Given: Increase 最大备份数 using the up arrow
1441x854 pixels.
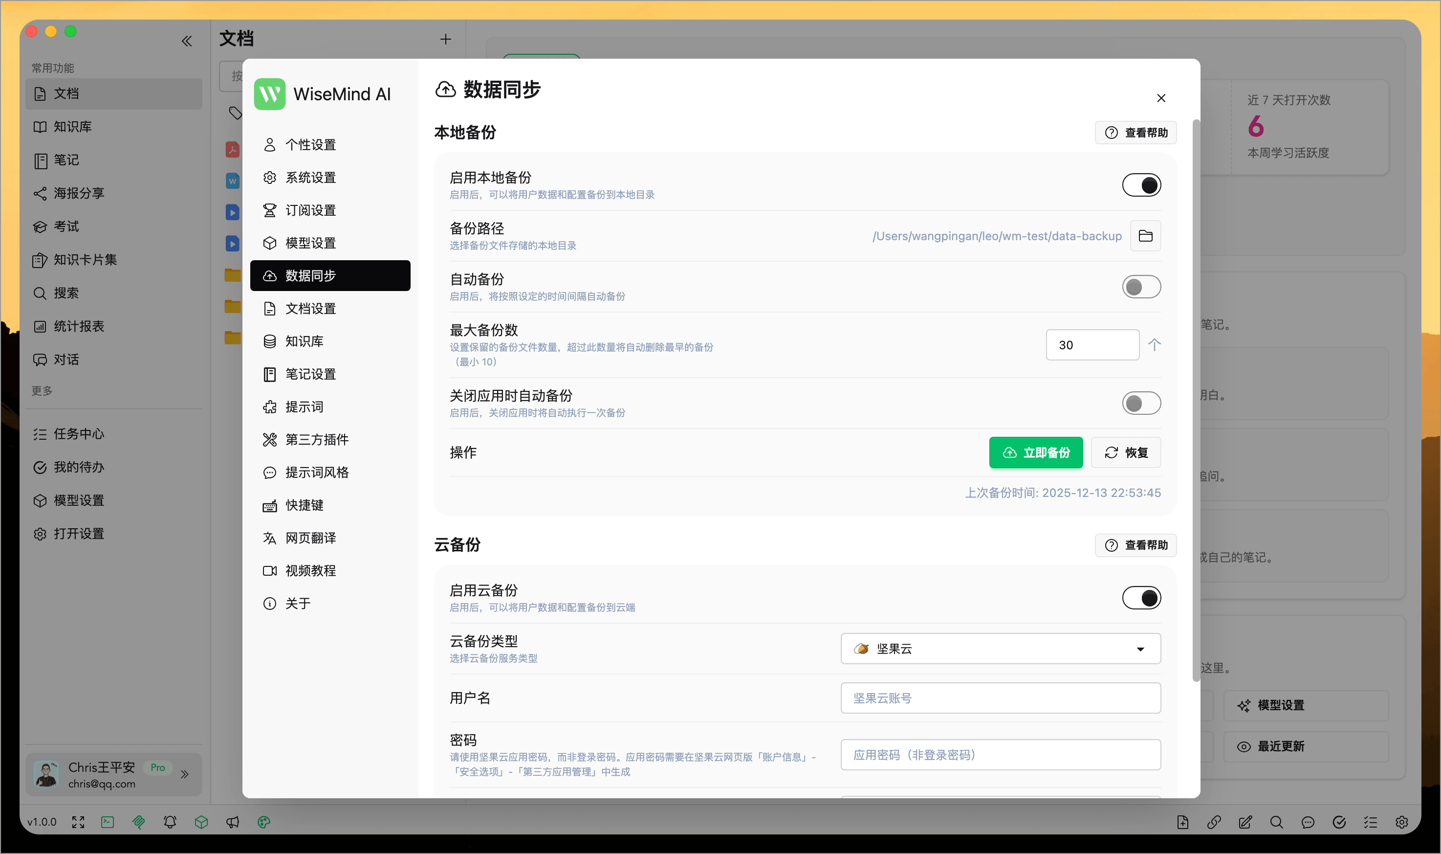Looking at the screenshot, I should pos(1155,344).
